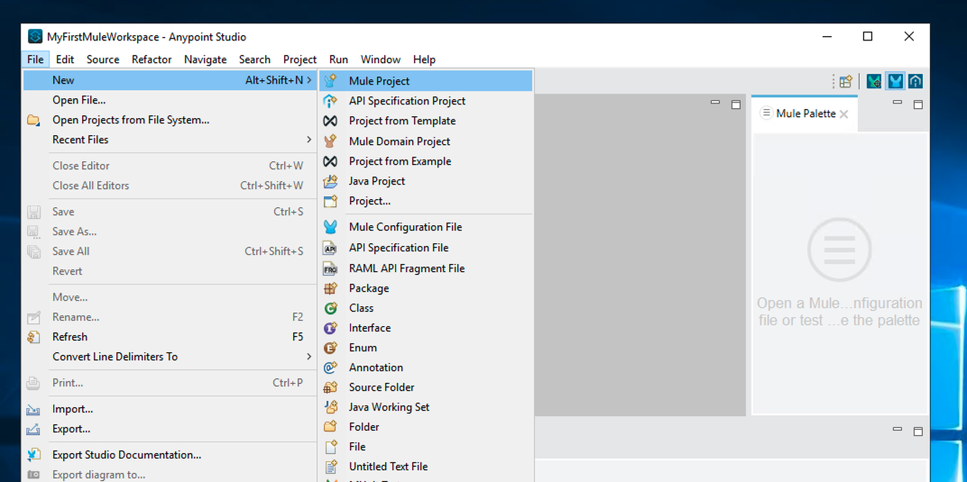Click the Mule Project icon in submenu
Image resolution: width=967 pixels, height=482 pixels.
point(330,81)
